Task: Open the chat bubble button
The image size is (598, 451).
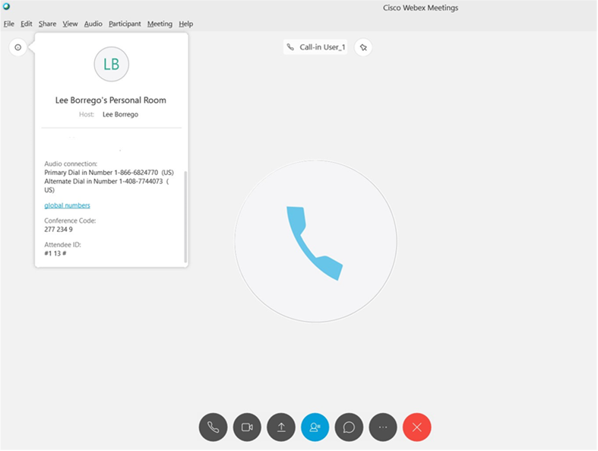Action: coord(349,427)
